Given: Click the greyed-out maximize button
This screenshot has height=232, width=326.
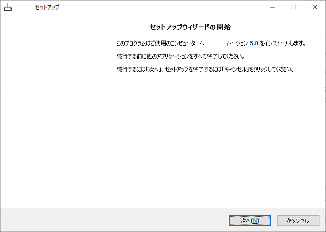Looking at the screenshot, I should click(x=293, y=7).
